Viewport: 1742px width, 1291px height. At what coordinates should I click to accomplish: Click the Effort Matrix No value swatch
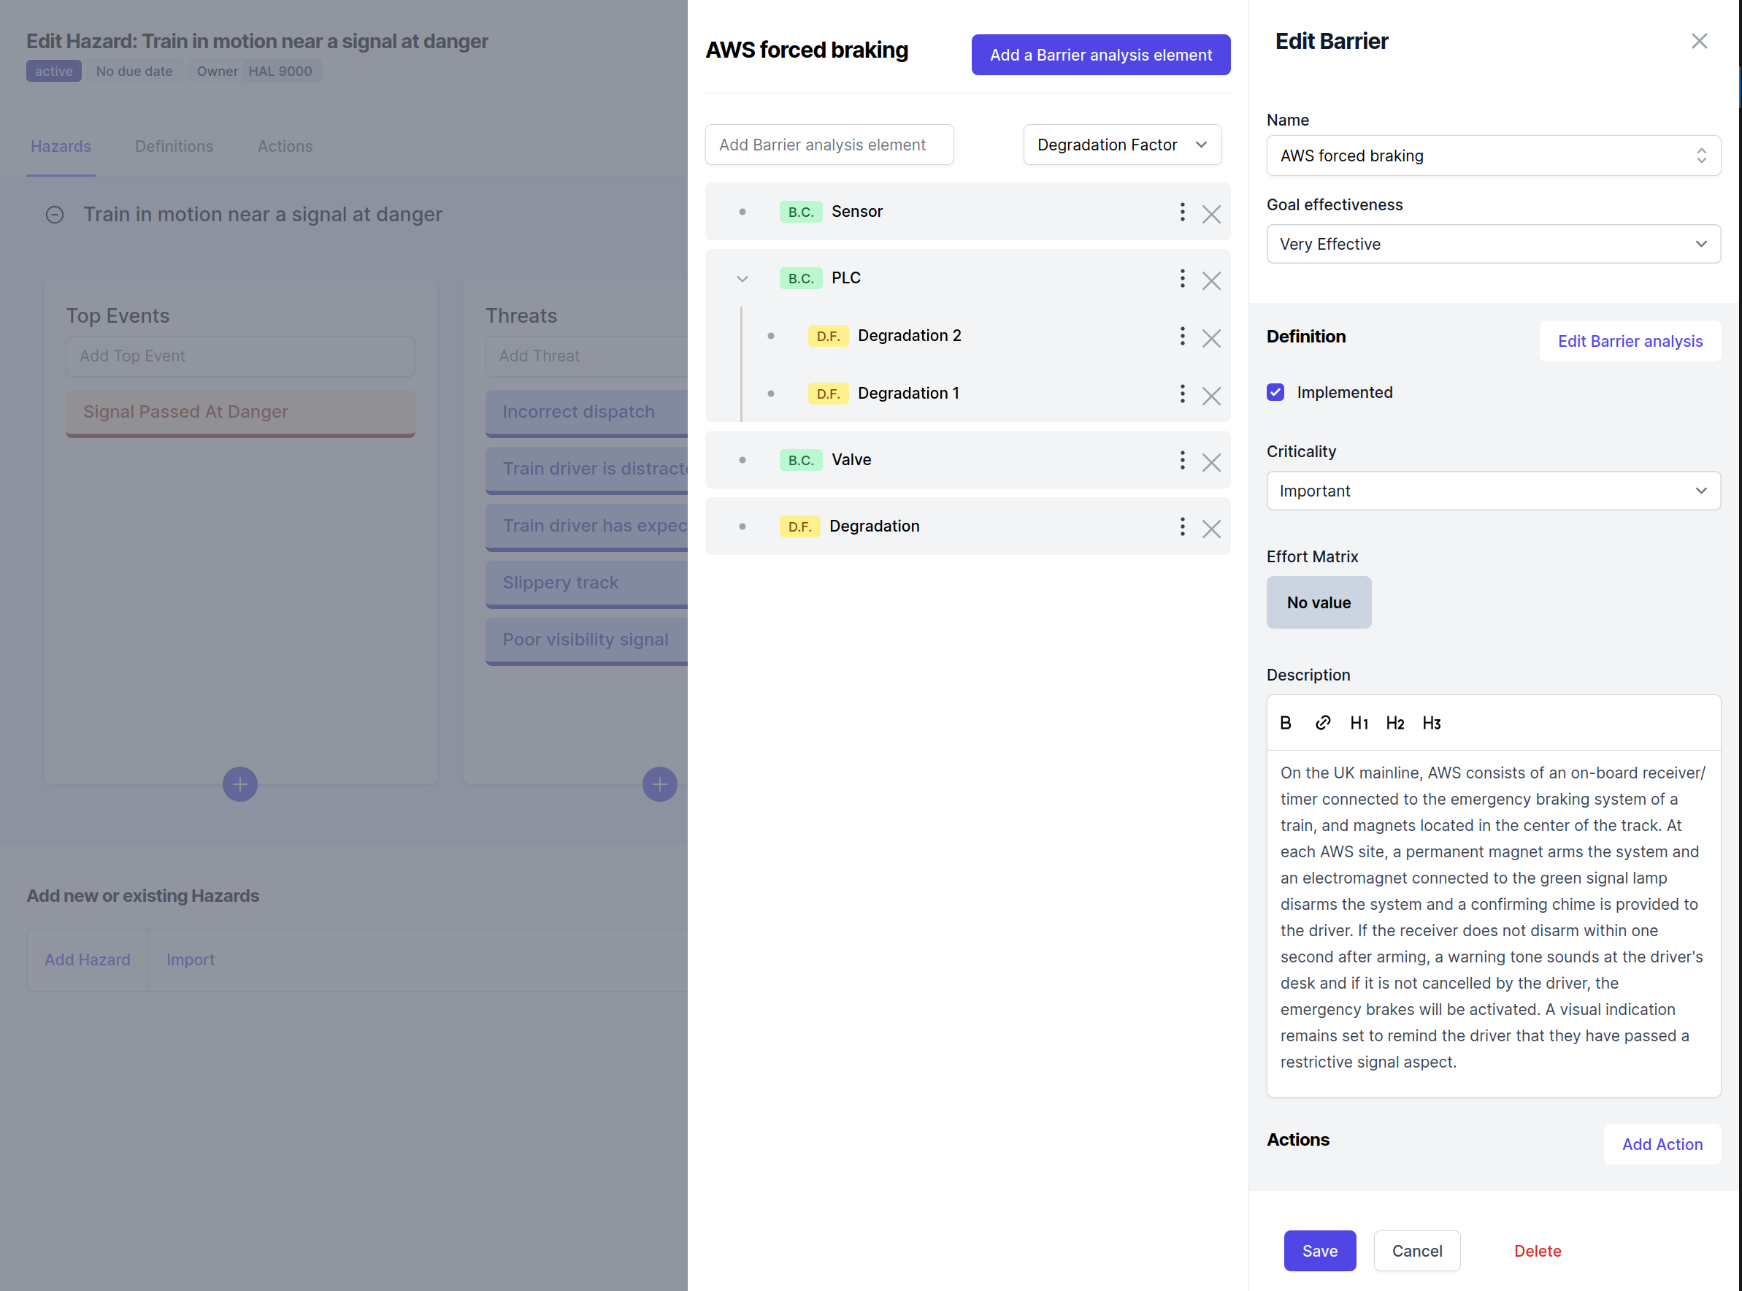pyautogui.click(x=1318, y=602)
